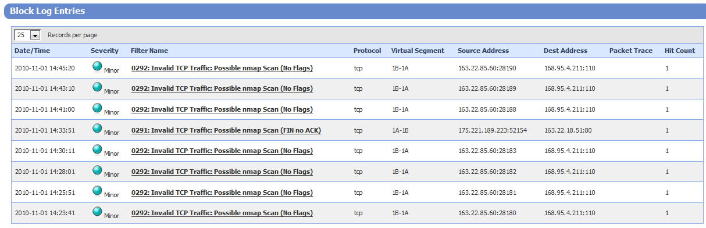Select source address 163.22.85.60:28182
706x228 pixels.
coord(487,172)
